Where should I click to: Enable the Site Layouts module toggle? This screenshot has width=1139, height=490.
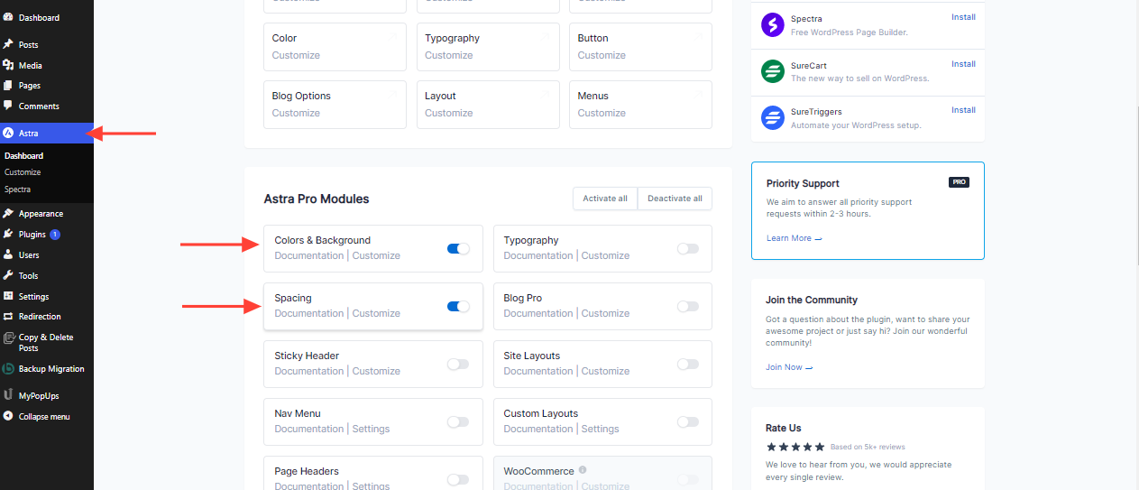[x=687, y=364]
